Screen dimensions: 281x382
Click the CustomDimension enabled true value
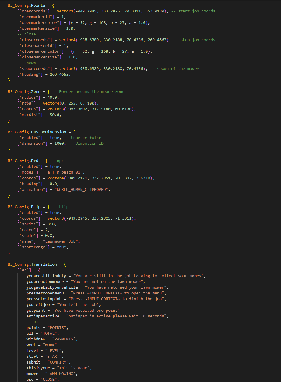(x=54, y=138)
